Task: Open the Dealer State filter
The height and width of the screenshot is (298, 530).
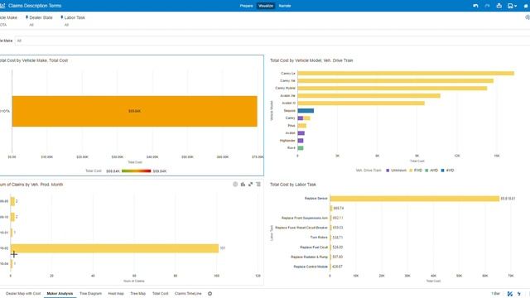Action: (39, 20)
